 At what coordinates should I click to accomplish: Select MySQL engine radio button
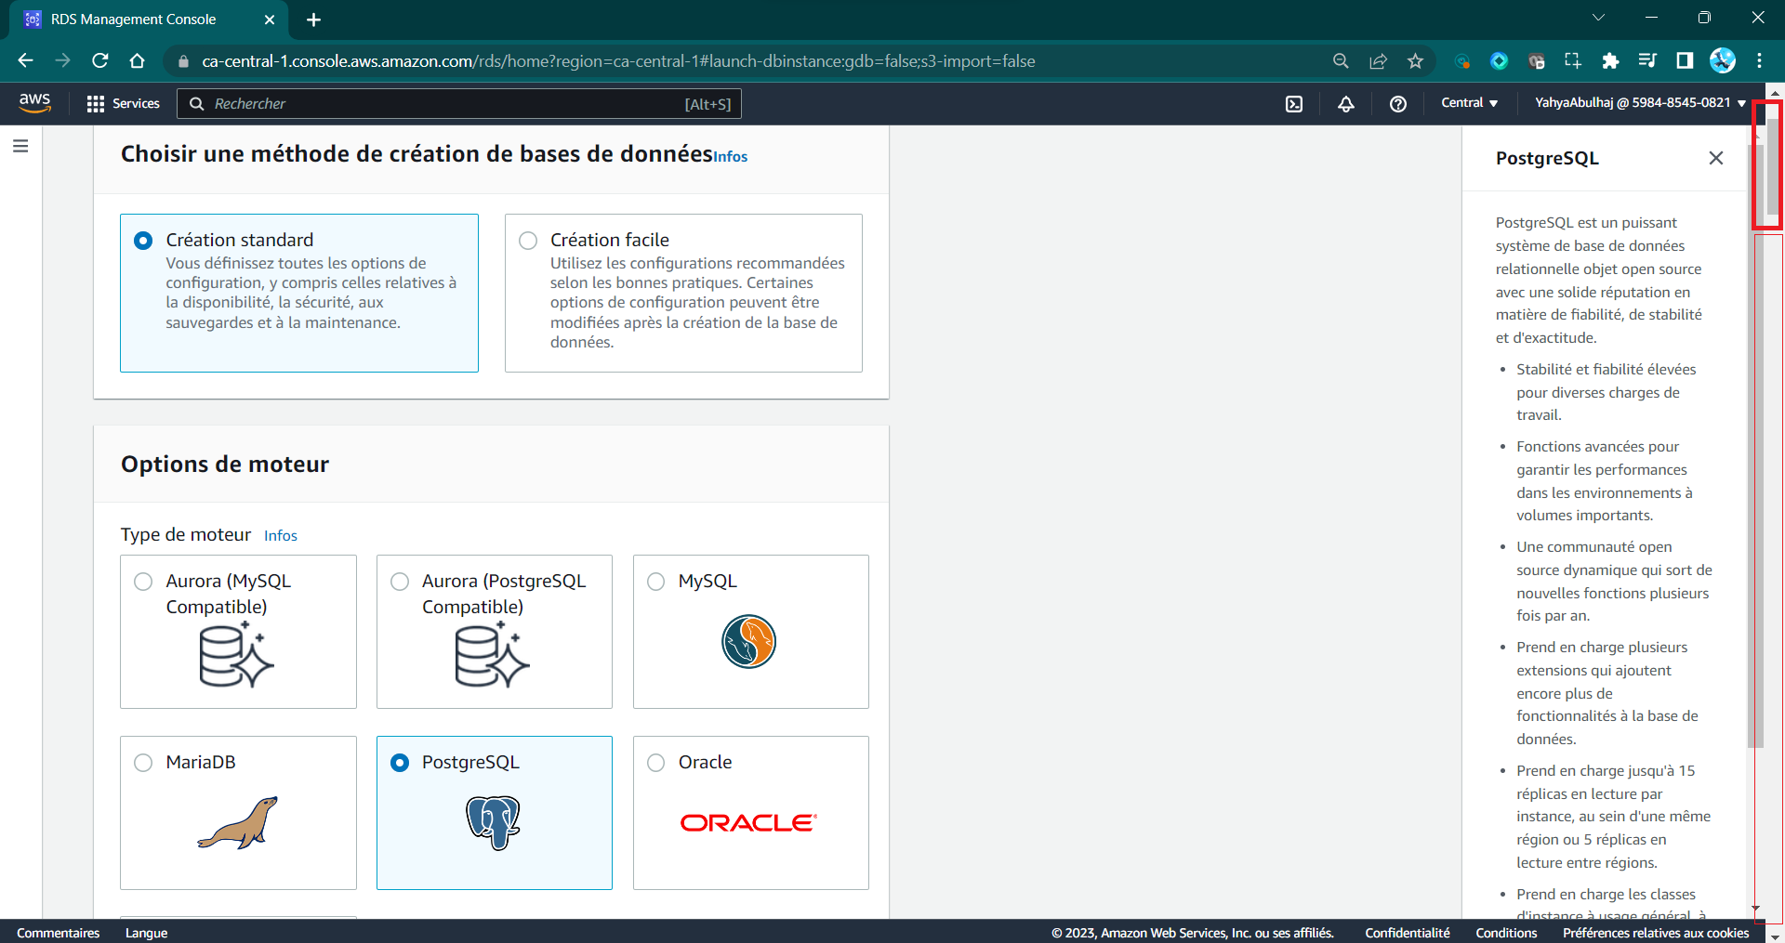(x=656, y=582)
